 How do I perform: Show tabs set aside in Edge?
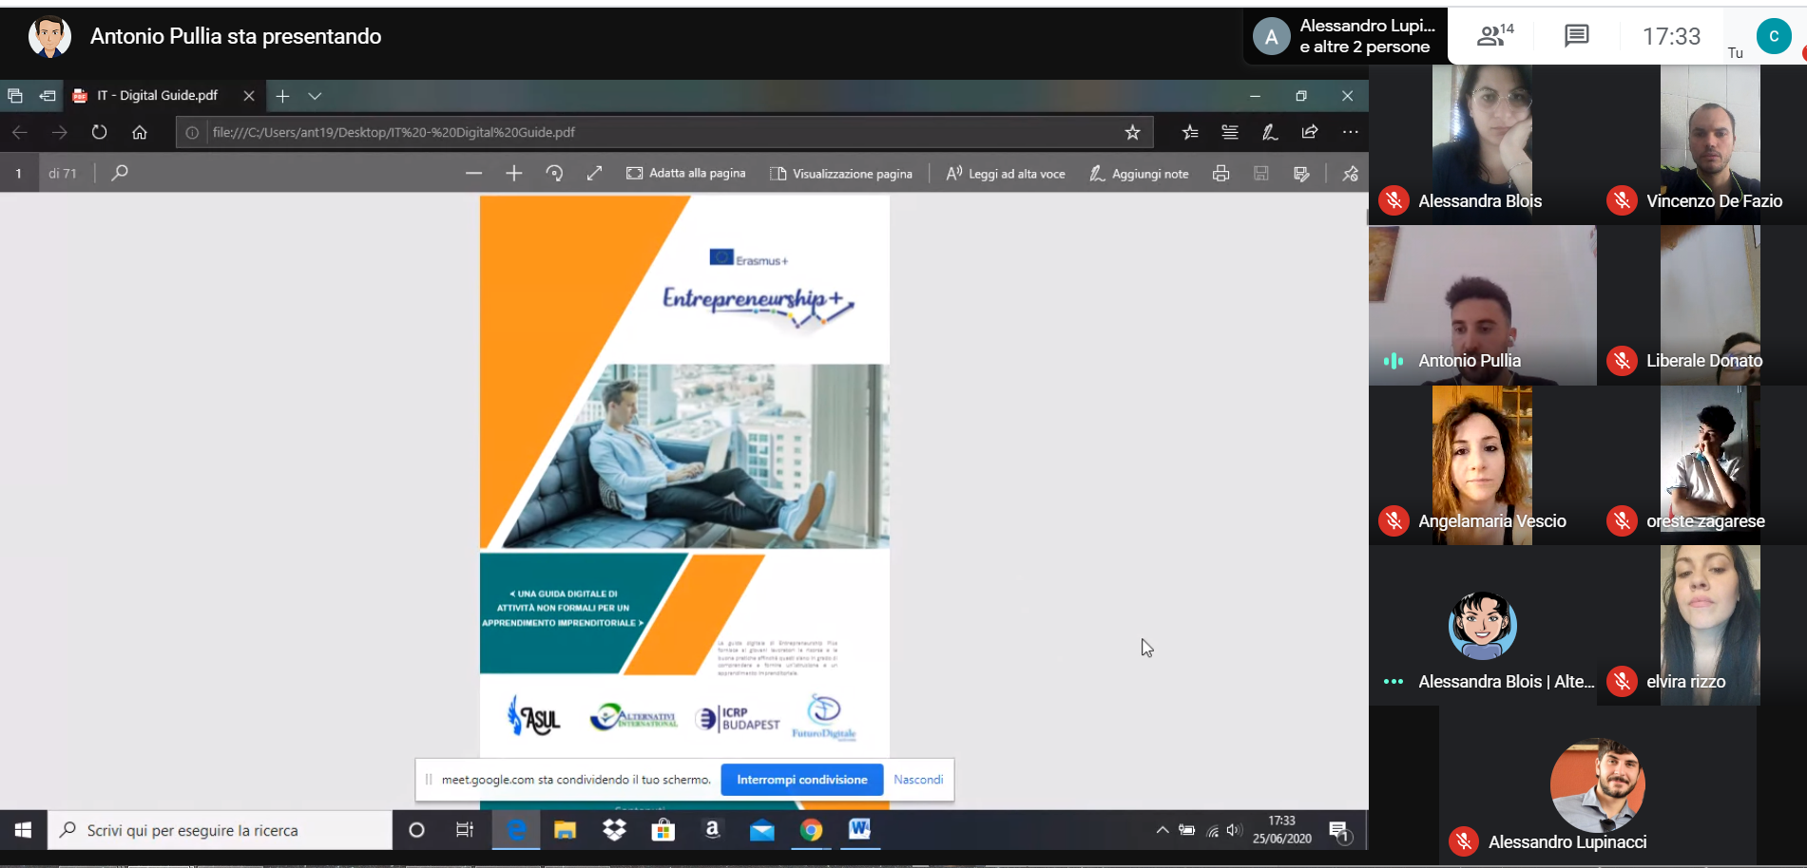click(15, 96)
